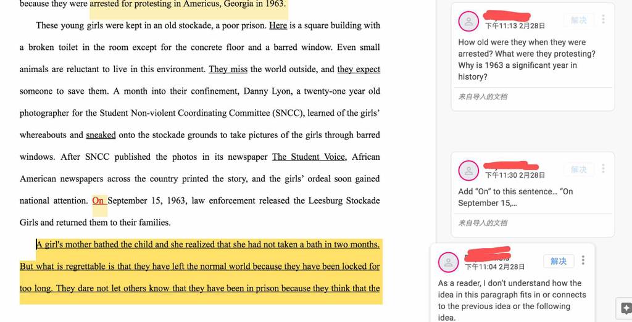The height and width of the screenshot is (322, 632).
Task: Click the underlined phrase "they expect"
Action: click(359, 69)
